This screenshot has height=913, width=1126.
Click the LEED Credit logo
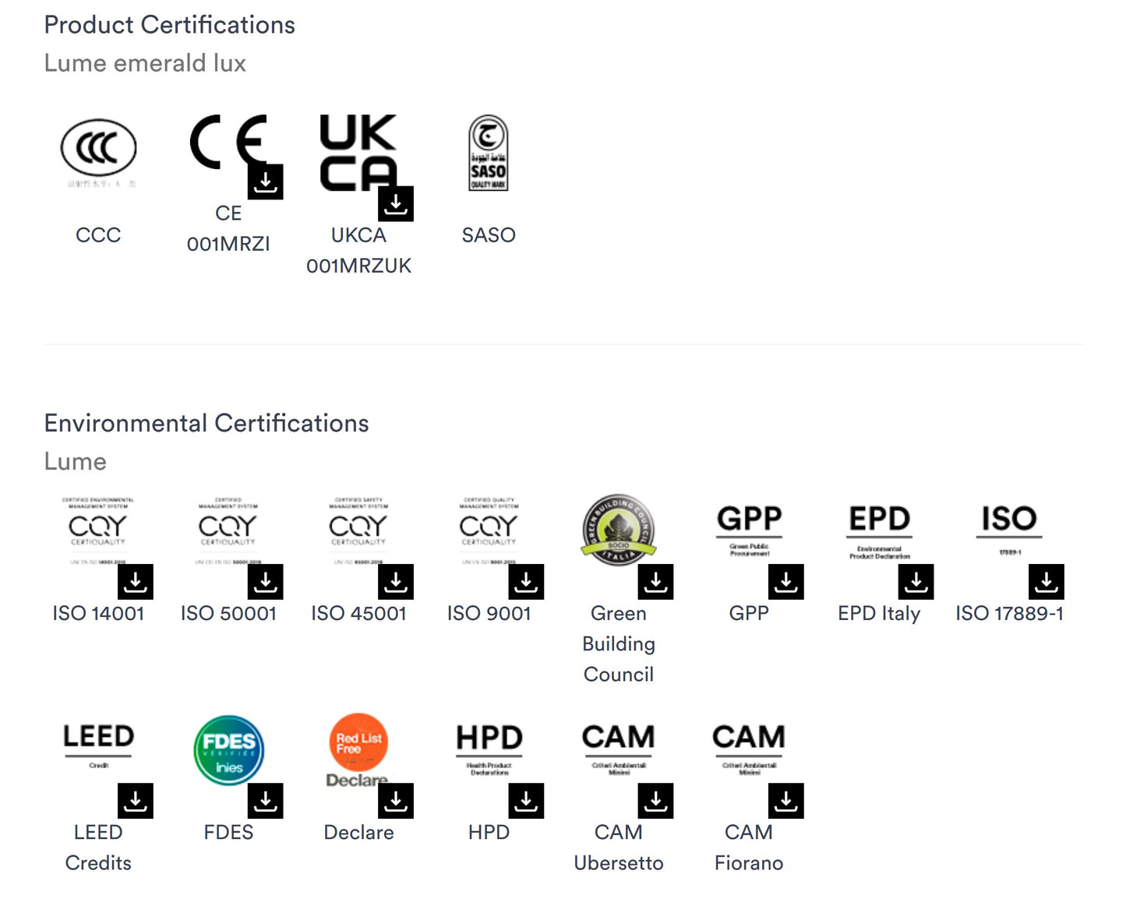[98, 746]
